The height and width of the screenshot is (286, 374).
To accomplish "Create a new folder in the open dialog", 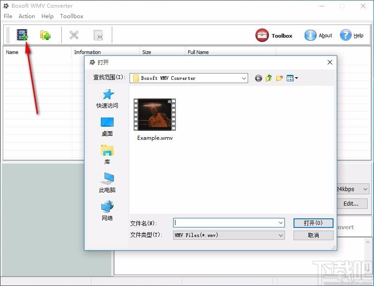I will tap(279, 78).
